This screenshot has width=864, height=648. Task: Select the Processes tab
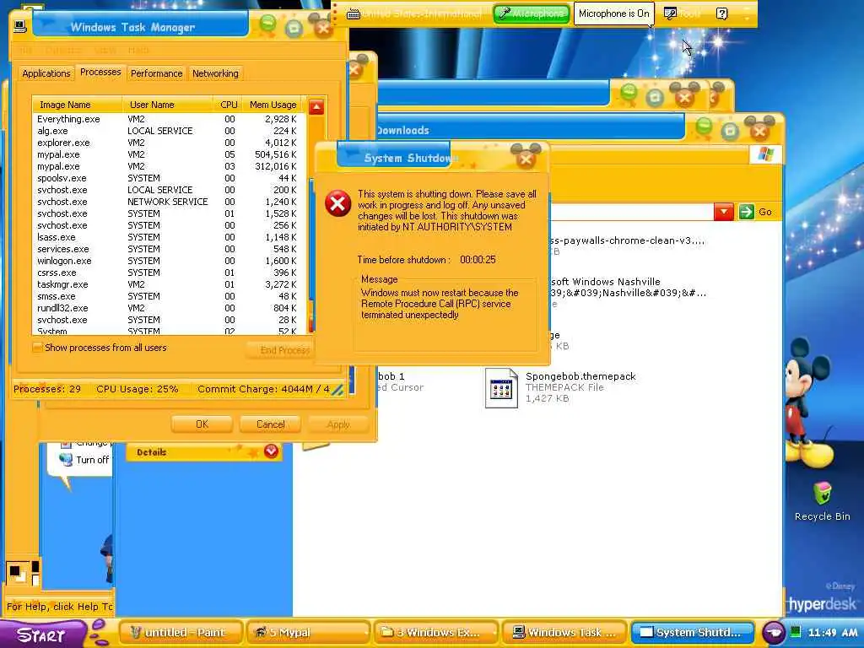(100, 73)
